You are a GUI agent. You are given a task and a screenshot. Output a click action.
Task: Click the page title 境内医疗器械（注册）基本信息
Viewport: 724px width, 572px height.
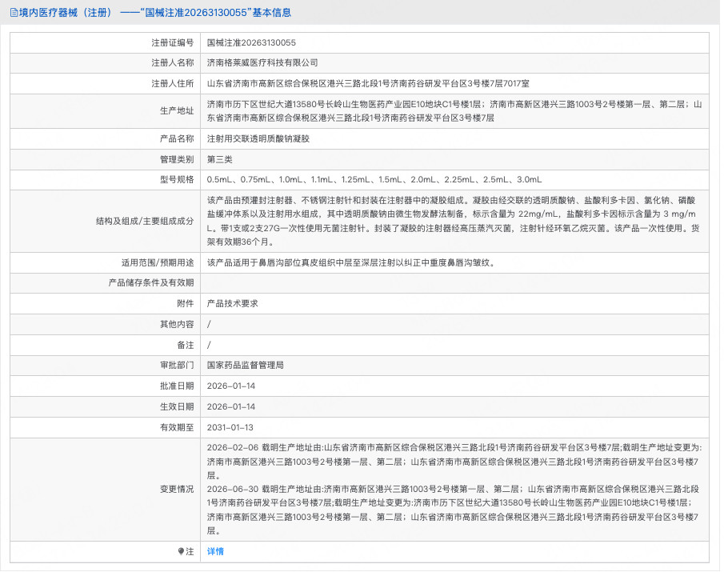tap(155, 13)
